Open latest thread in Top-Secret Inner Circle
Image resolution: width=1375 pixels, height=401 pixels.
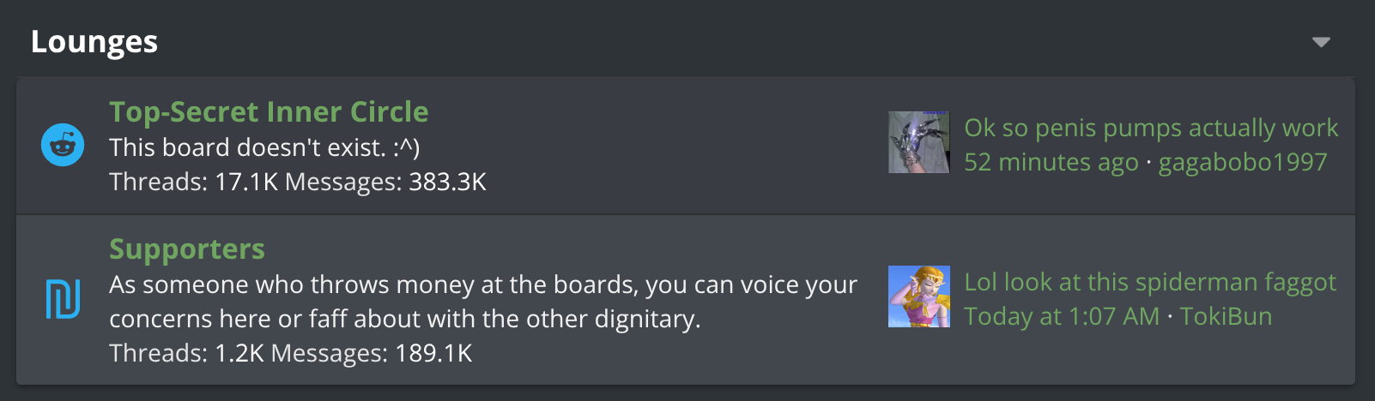(1150, 128)
